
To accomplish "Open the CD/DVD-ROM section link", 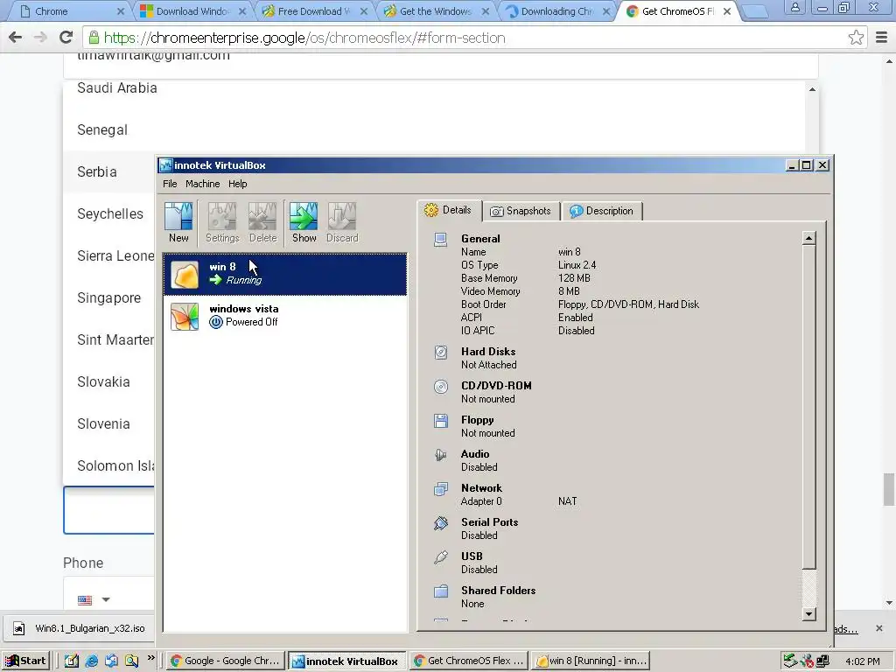I will (496, 386).
